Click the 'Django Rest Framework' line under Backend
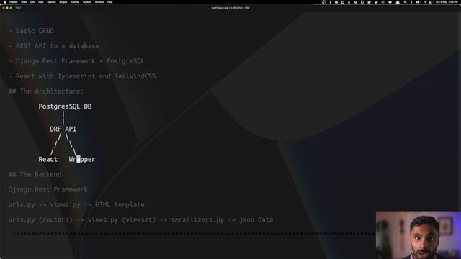The width and height of the screenshot is (461, 259). pyautogui.click(x=48, y=189)
